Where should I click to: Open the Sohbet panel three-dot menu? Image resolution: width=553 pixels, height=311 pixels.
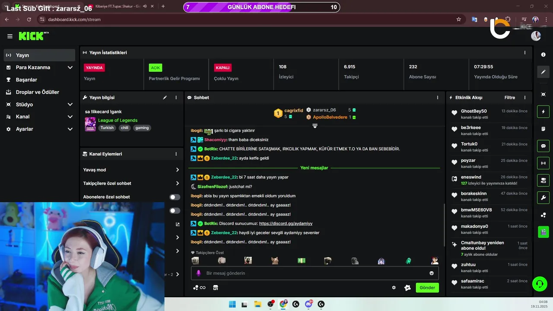438,98
